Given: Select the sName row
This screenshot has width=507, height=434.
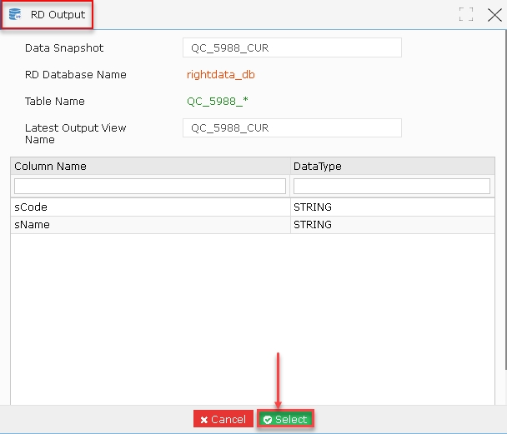Looking at the screenshot, I should 253,225.
